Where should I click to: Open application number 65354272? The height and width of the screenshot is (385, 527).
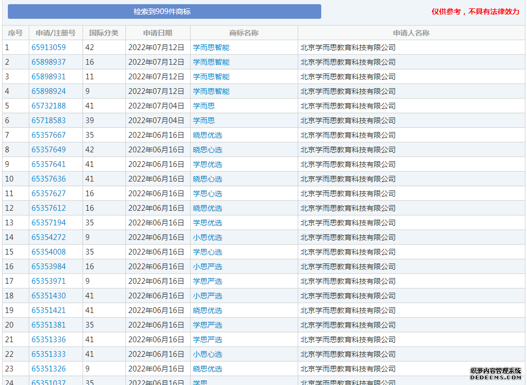click(49, 237)
